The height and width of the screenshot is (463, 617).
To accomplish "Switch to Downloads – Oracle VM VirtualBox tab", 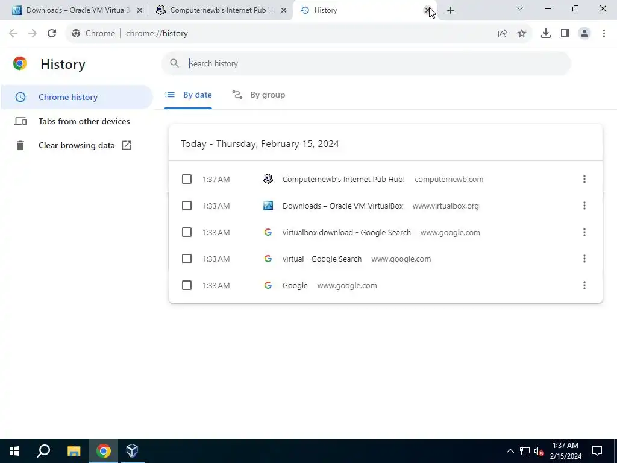I will pos(77,10).
